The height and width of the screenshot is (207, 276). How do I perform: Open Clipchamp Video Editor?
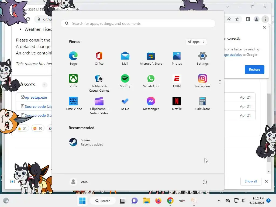99,106
